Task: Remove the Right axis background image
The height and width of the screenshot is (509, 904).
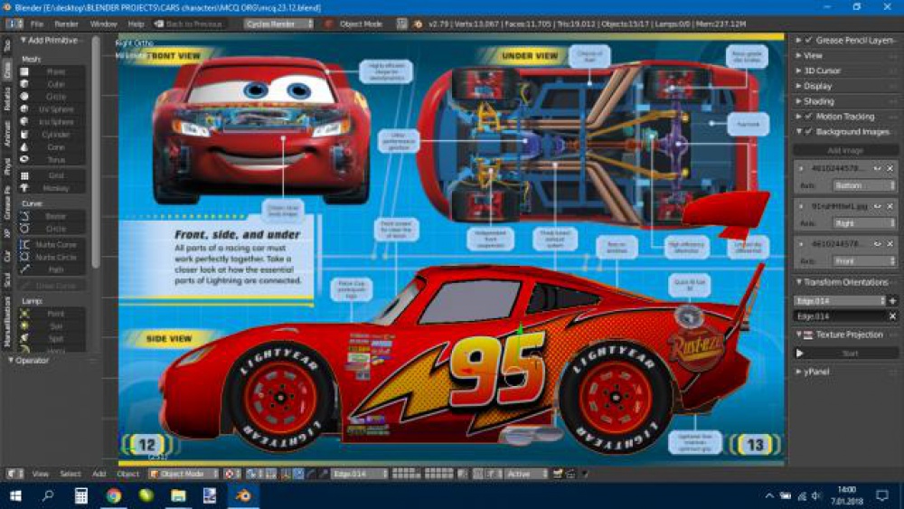Action: (x=890, y=206)
